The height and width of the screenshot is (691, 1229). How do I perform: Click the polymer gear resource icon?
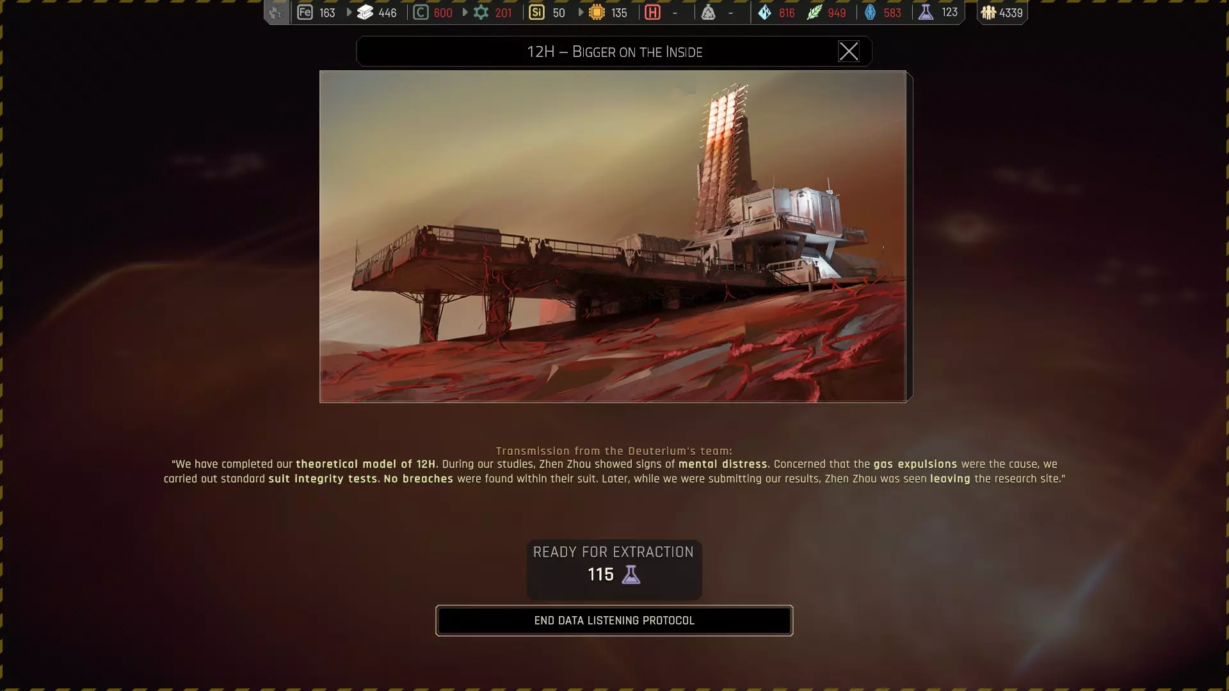pyautogui.click(x=481, y=12)
